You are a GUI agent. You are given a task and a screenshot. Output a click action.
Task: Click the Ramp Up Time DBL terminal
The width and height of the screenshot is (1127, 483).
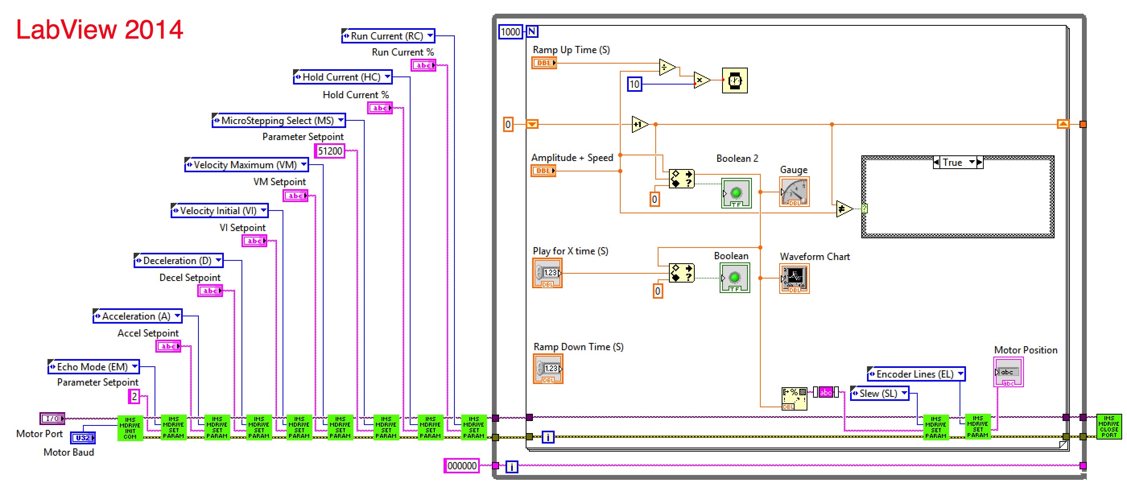(x=544, y=63)
